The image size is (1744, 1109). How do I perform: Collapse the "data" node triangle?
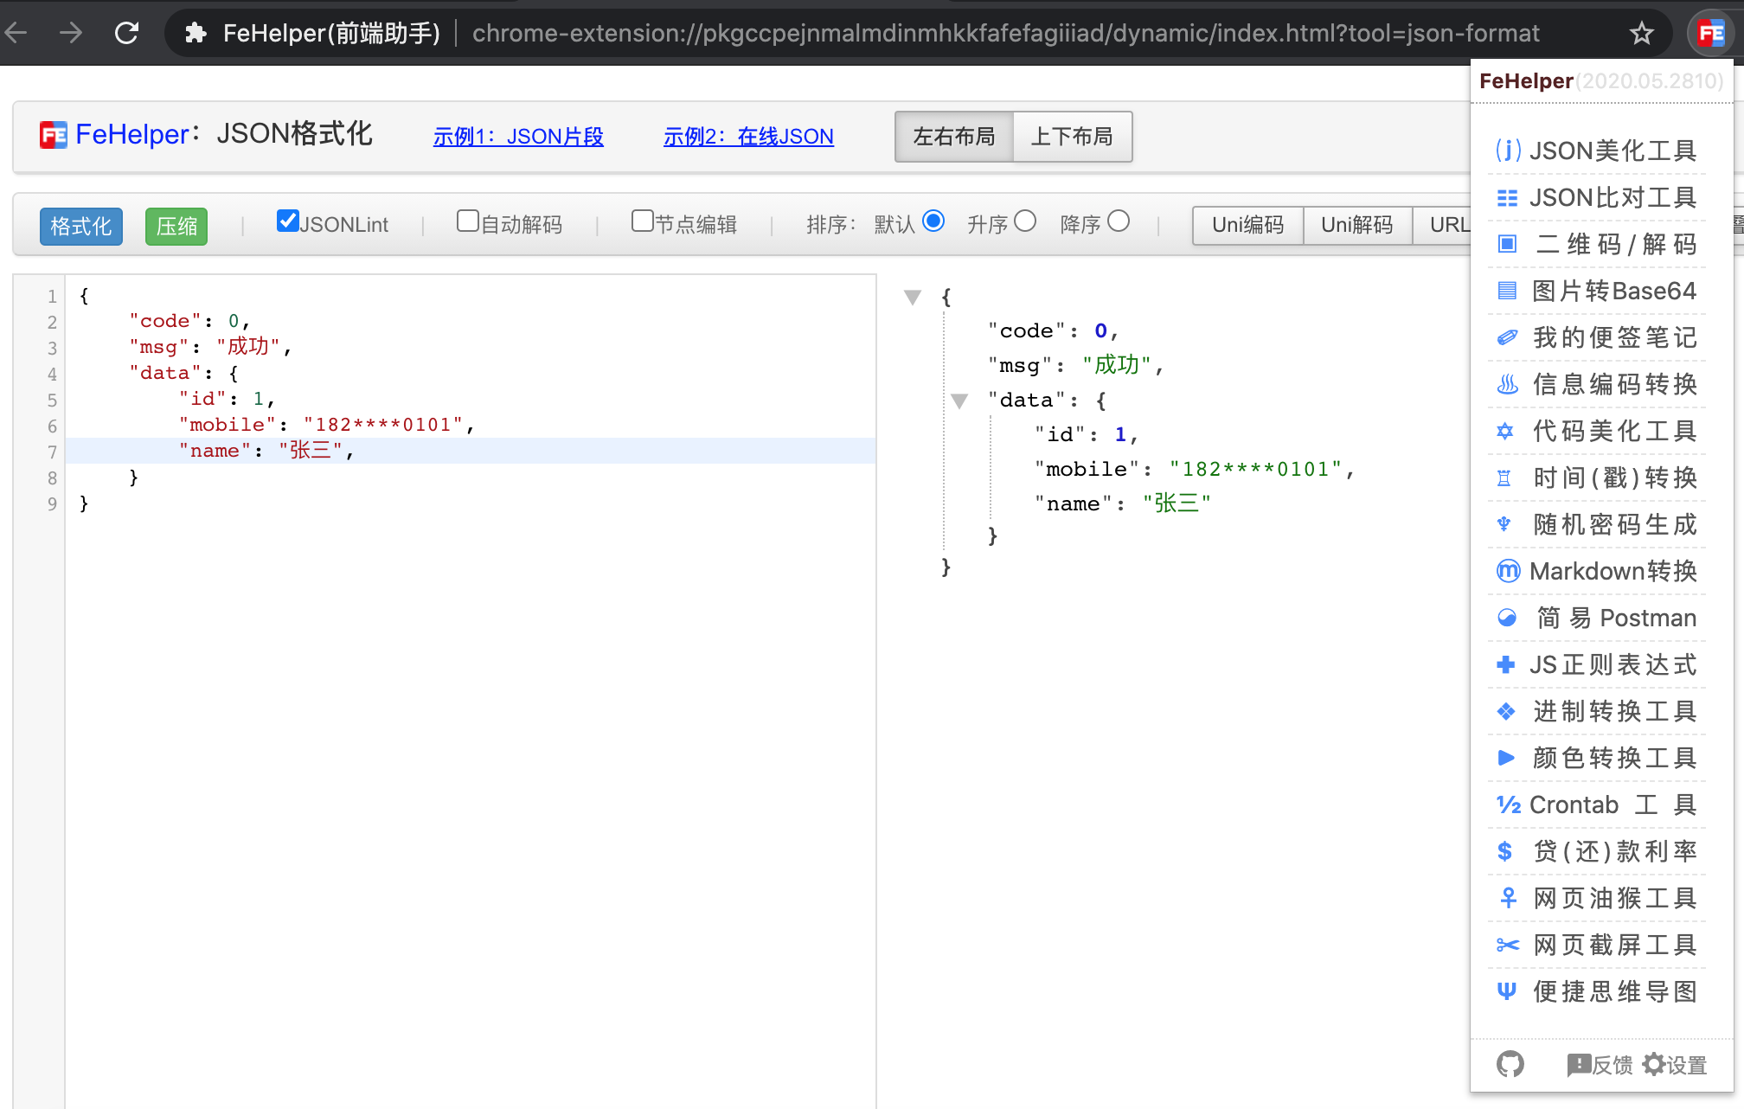959,401
